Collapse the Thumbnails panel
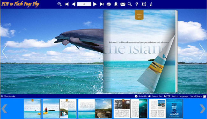 click(8, 96)
